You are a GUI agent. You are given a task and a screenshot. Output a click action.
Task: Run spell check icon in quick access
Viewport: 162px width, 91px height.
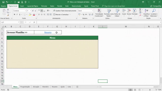click(25, 2)
